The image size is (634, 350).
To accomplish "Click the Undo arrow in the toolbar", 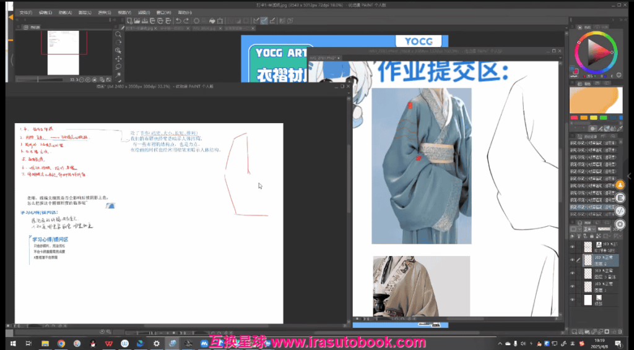I will (x=178, y=20).
